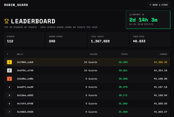Click points value 31,062
174x117 pixels.
[123, 104]
